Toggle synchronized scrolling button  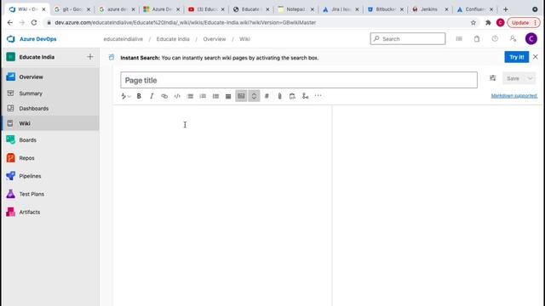coord(254,96)
